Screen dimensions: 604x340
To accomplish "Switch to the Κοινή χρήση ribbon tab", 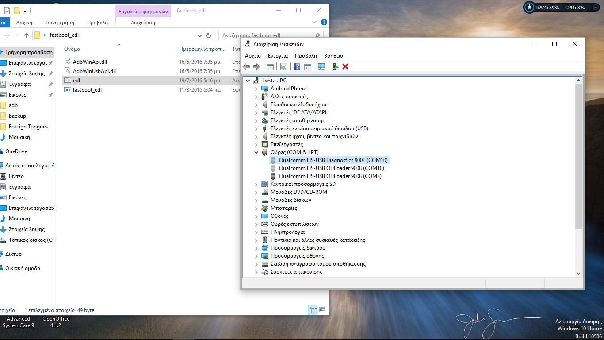I will (x=60, y=23).
